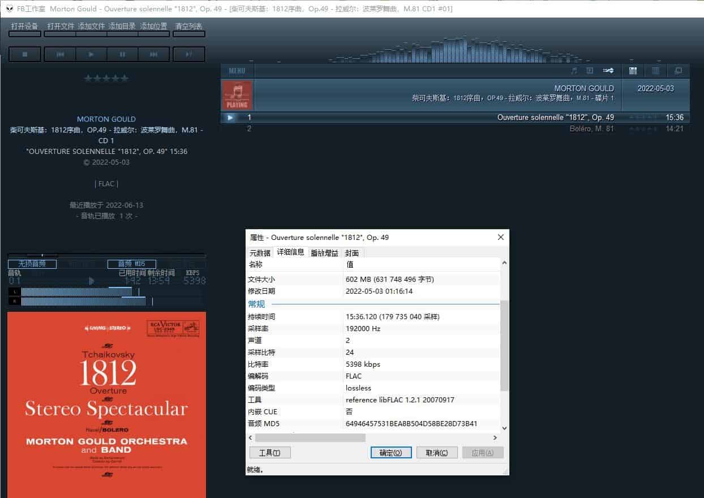Click the 添加目录 (Add folder) button
704x498 pixels.
[122, 29]
